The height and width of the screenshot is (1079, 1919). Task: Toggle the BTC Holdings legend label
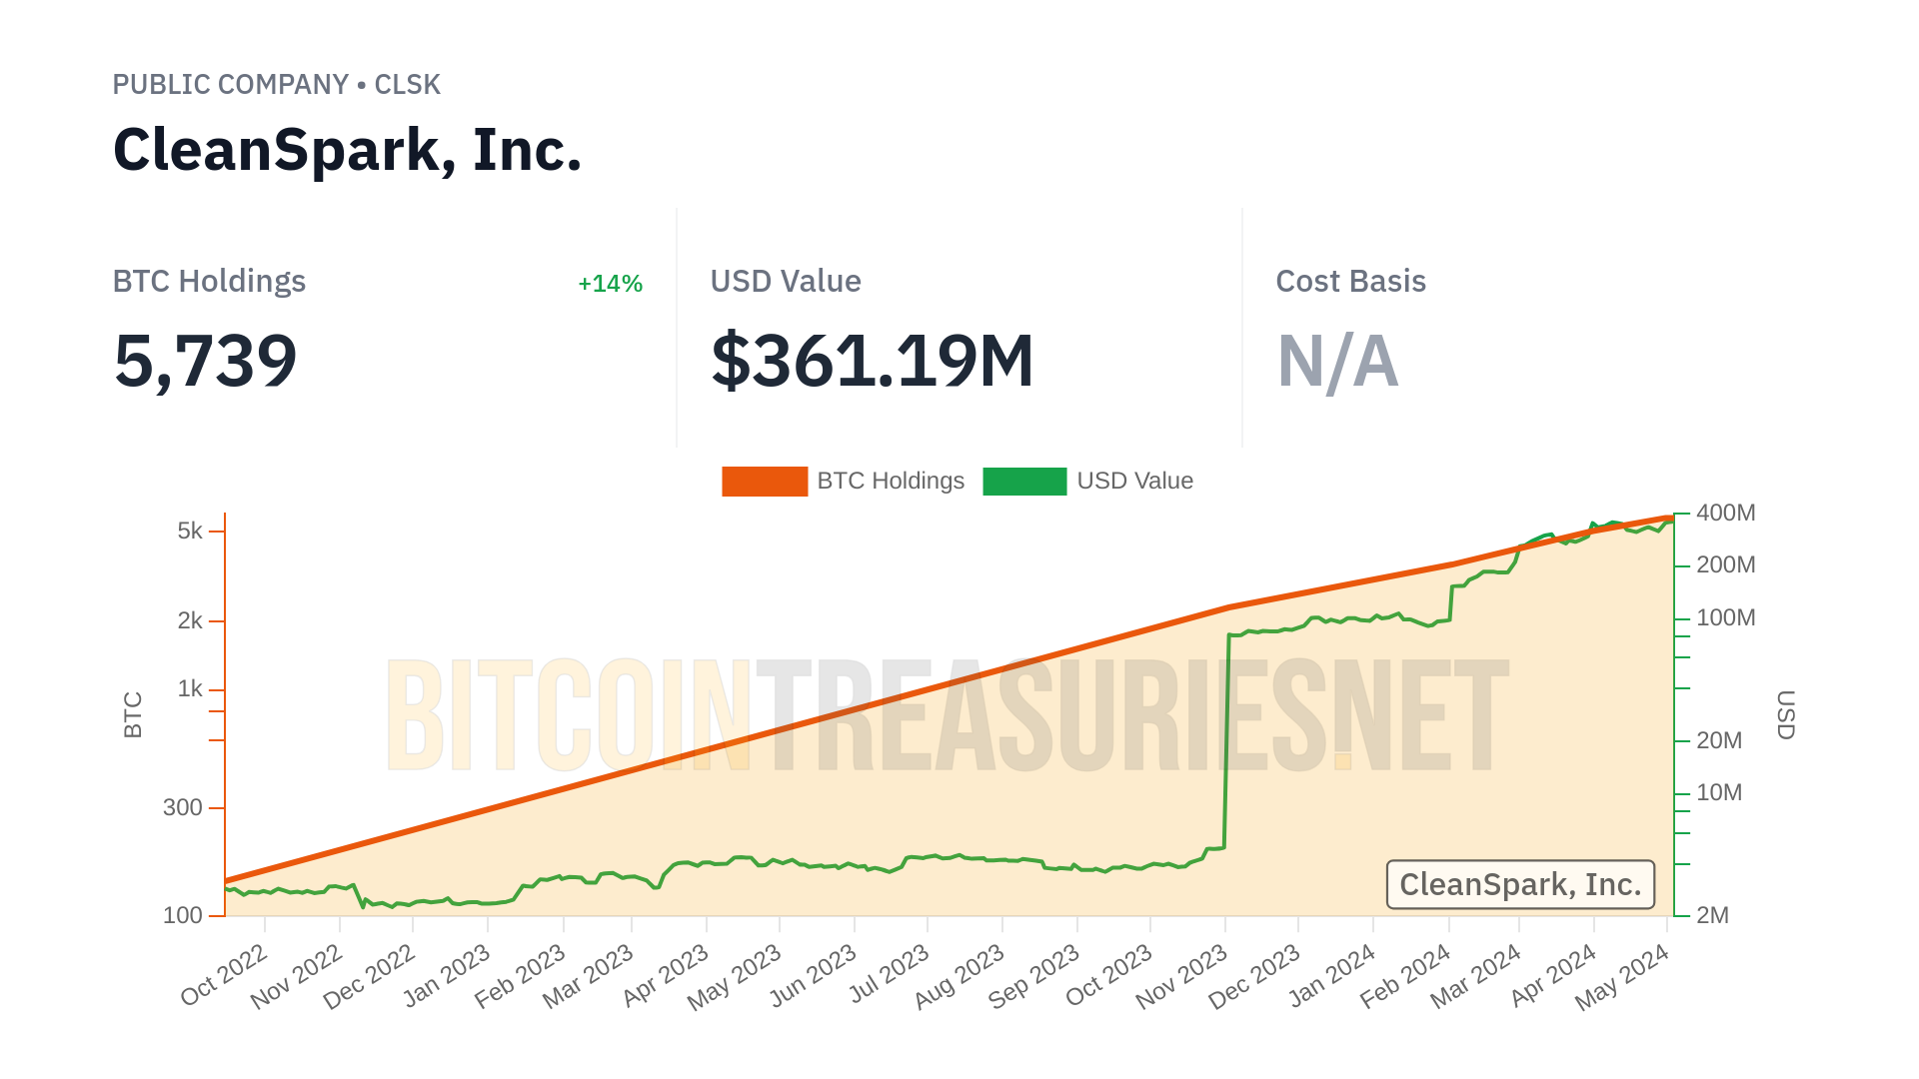[891, 482]
